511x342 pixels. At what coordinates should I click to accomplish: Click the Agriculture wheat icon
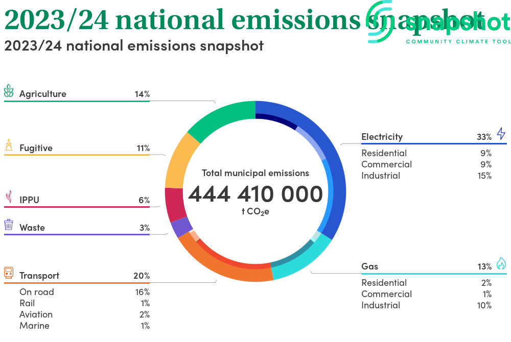coord(9,91)
